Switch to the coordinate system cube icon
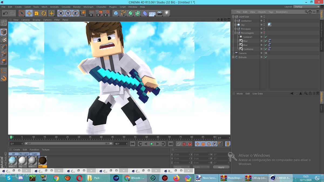The height and width of the screenshot is (182, 324). 83,13
